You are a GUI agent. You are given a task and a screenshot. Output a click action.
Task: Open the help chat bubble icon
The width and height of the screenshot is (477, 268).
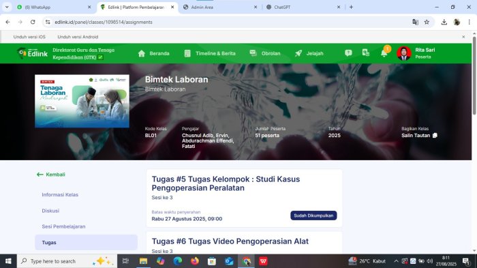[x=348, y=53]
